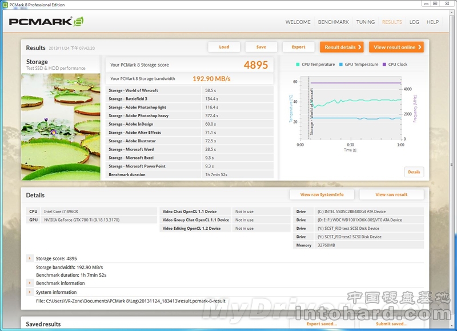Click View result online button
Screen dimensions: 457x331
pos(396,47)
